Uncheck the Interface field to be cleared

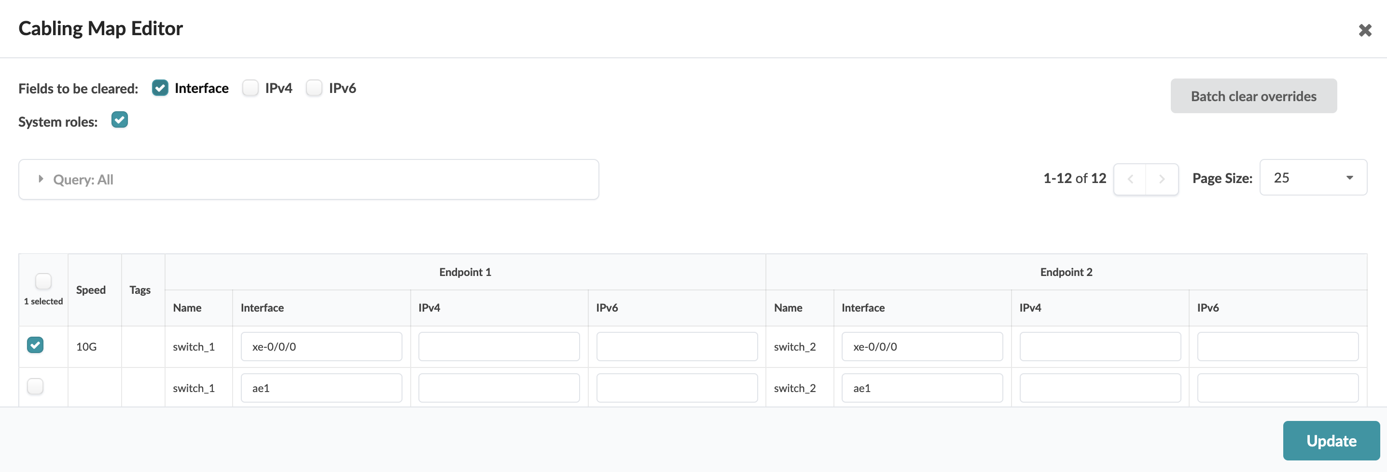(160, 88)
